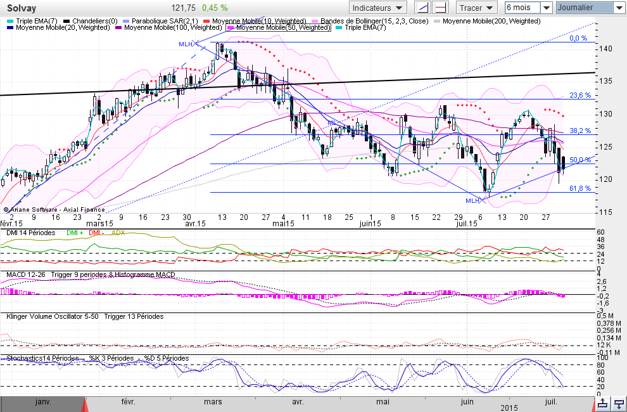Click the 0,0 % Fibonacci level label
The image size is (627, 412).
pos(578,39)
